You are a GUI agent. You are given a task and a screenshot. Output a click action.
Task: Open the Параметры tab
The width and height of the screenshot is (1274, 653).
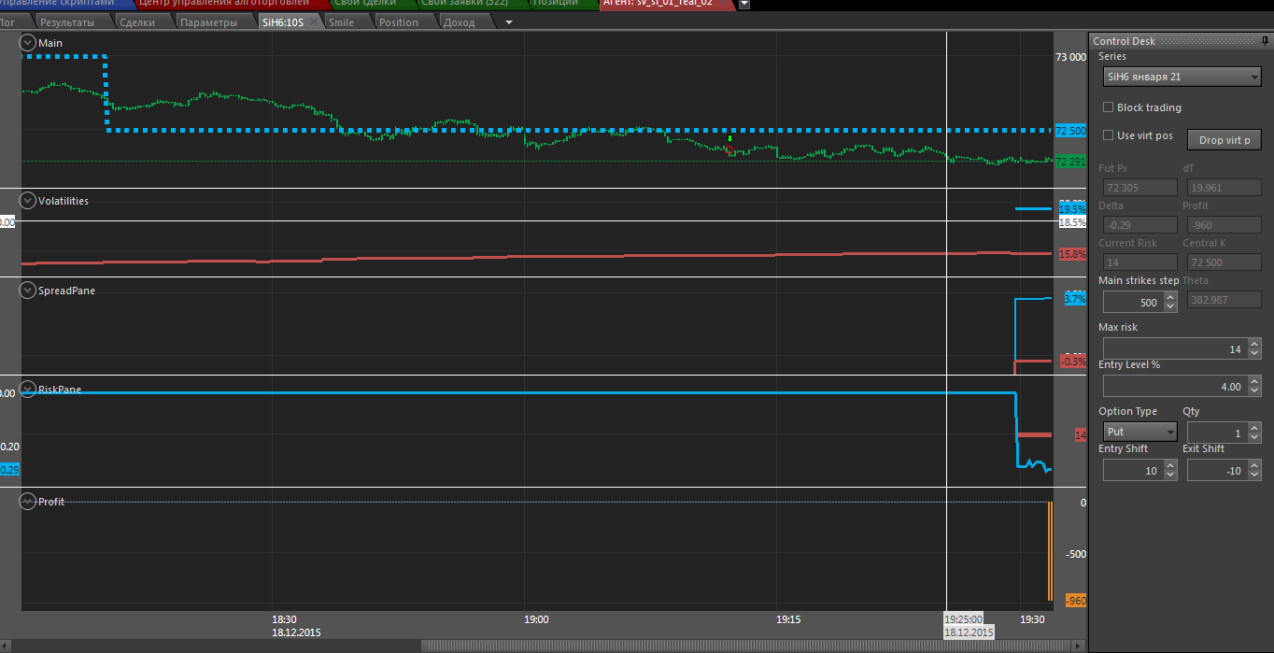[x=208, y=22]
